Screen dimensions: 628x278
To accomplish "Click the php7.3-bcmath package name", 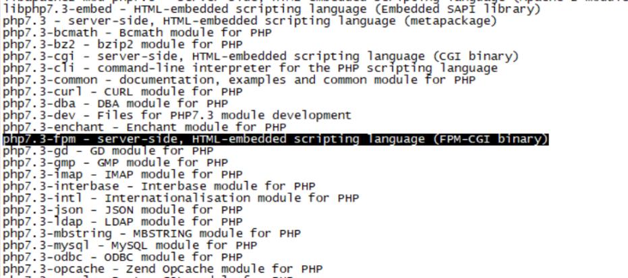I will point(42,33).
